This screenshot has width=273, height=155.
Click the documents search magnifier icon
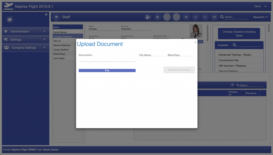[x=238, y=85]
